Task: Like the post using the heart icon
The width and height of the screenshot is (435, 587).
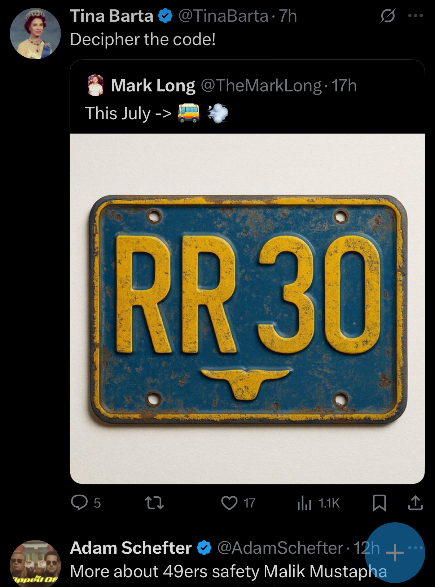Action: tap(229, 503)
